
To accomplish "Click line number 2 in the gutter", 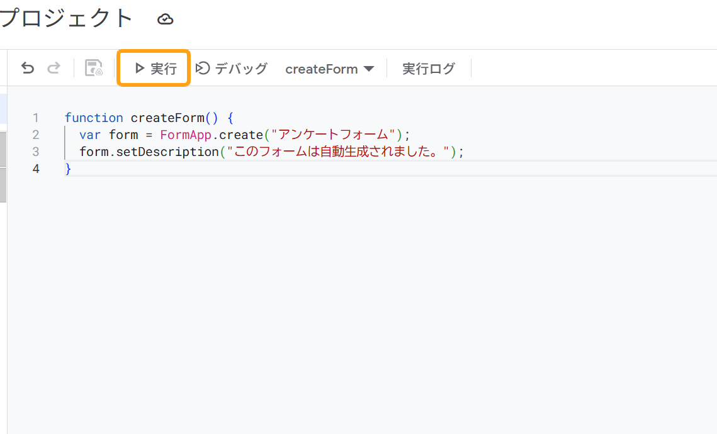I will click(x=36, y=135).
